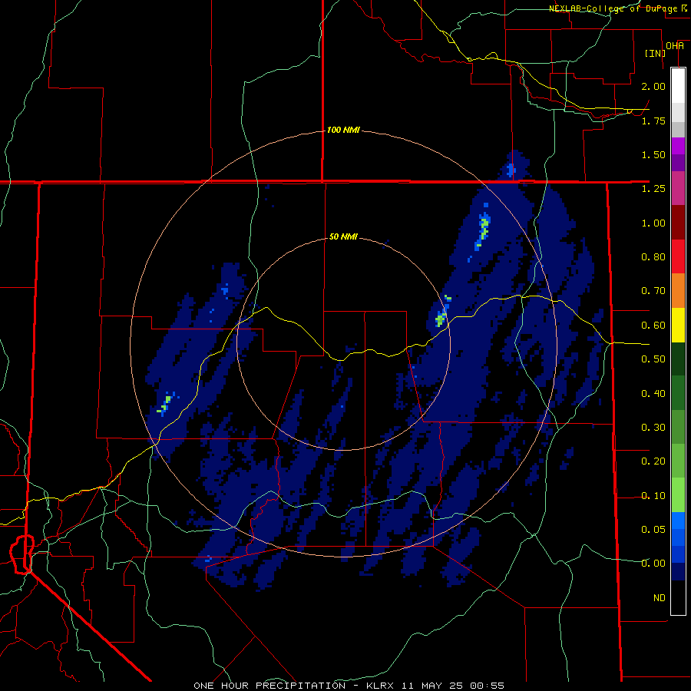Click the 0.20 legend value

[x=653, y=461]
